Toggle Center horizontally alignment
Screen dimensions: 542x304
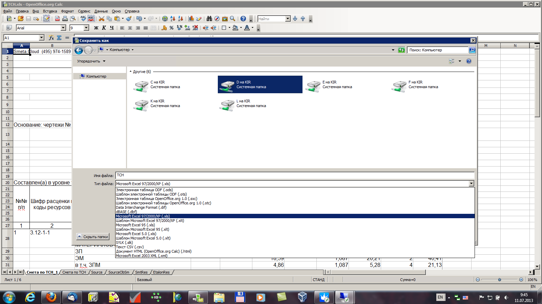point(130,28)
